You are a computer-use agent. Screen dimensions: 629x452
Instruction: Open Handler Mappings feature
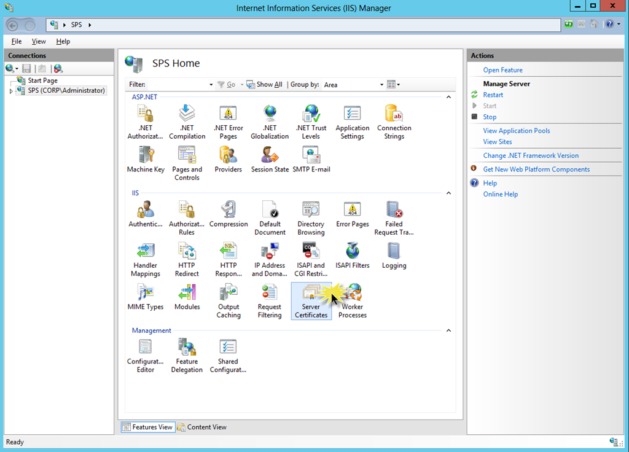pos(145,260)
